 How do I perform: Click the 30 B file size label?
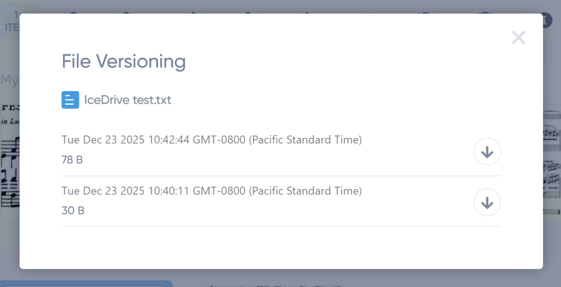coord(73,211)
